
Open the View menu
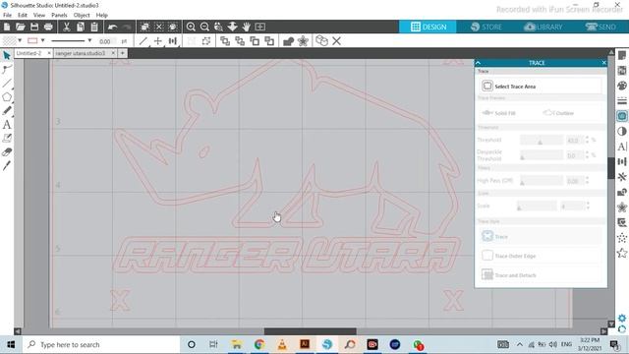click(x=39, y=15)
